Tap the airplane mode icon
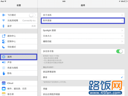 click(x=4, y=15)
